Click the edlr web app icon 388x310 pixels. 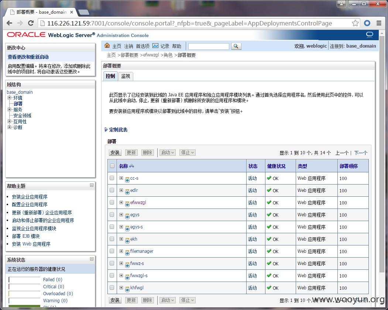click(x=127, y=192)
